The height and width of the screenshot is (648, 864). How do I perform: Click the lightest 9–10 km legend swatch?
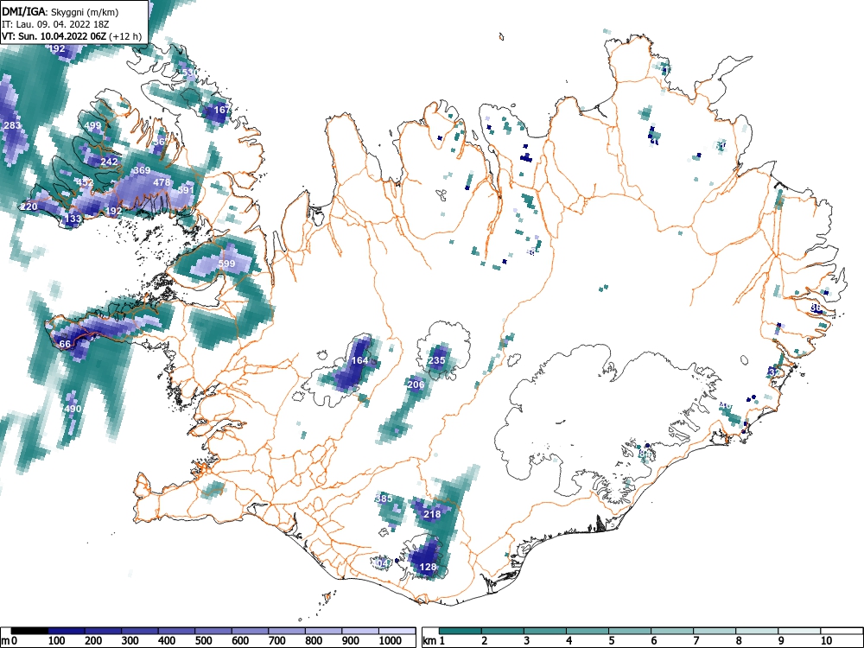tap(799, 631)
